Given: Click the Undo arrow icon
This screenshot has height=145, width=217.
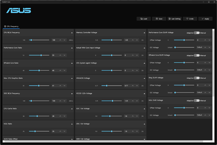Looking at the screenshot, I should point(187,19).
